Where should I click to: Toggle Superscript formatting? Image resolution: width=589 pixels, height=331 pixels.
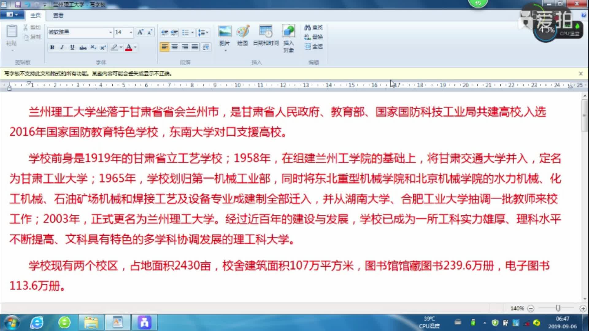pyautogui.click(x=103, y=47)
